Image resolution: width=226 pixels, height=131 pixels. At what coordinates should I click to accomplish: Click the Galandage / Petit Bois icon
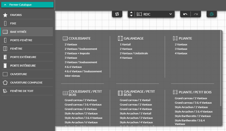(x=120, y=93)
